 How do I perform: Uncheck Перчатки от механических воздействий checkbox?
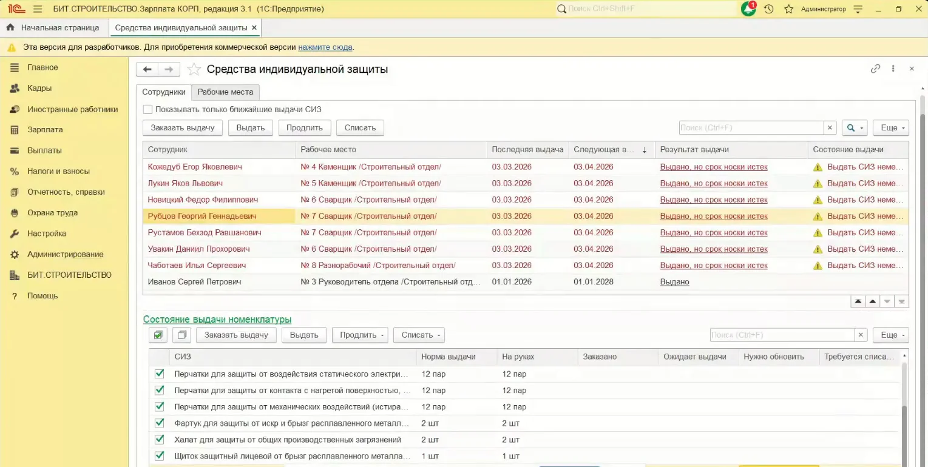160,406
